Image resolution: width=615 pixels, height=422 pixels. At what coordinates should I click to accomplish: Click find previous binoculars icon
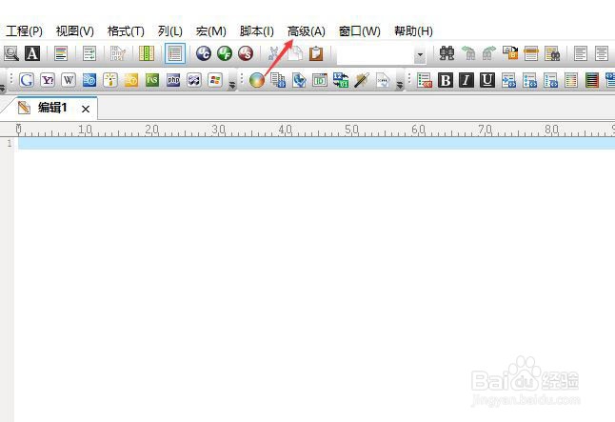tap(468, 53)
